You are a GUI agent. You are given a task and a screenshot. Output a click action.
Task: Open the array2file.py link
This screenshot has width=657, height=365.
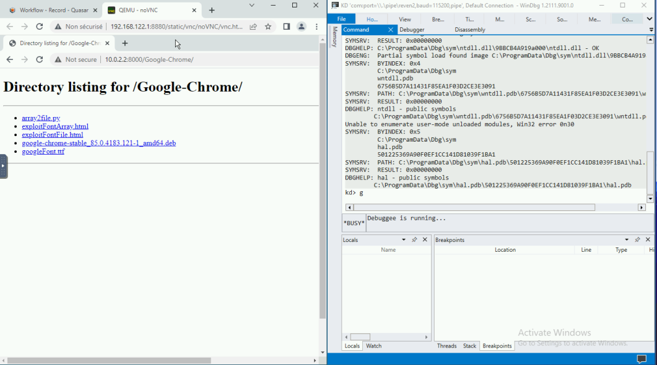click(41, 118)
